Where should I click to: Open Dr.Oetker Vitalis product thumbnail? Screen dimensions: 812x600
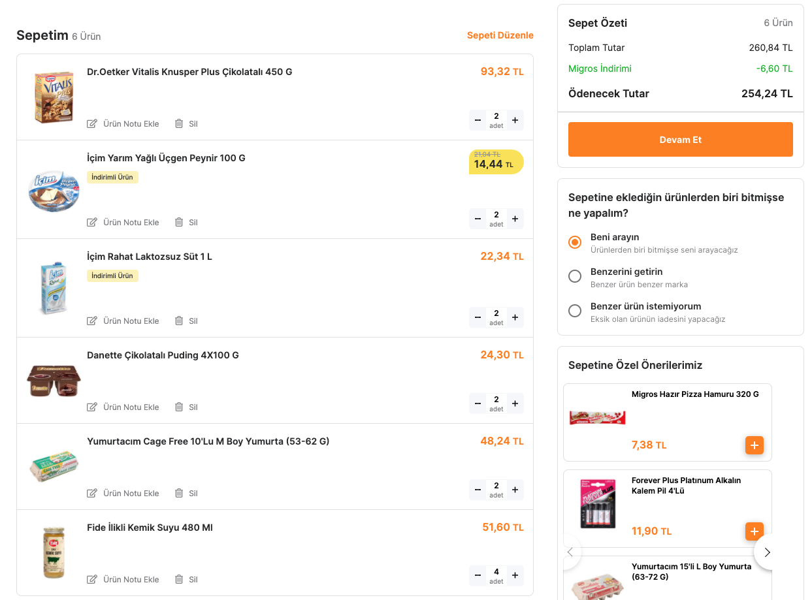coord(54,97)
